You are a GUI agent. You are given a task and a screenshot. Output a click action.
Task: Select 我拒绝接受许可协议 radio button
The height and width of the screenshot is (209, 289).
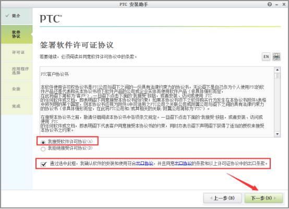coord(43,149)
